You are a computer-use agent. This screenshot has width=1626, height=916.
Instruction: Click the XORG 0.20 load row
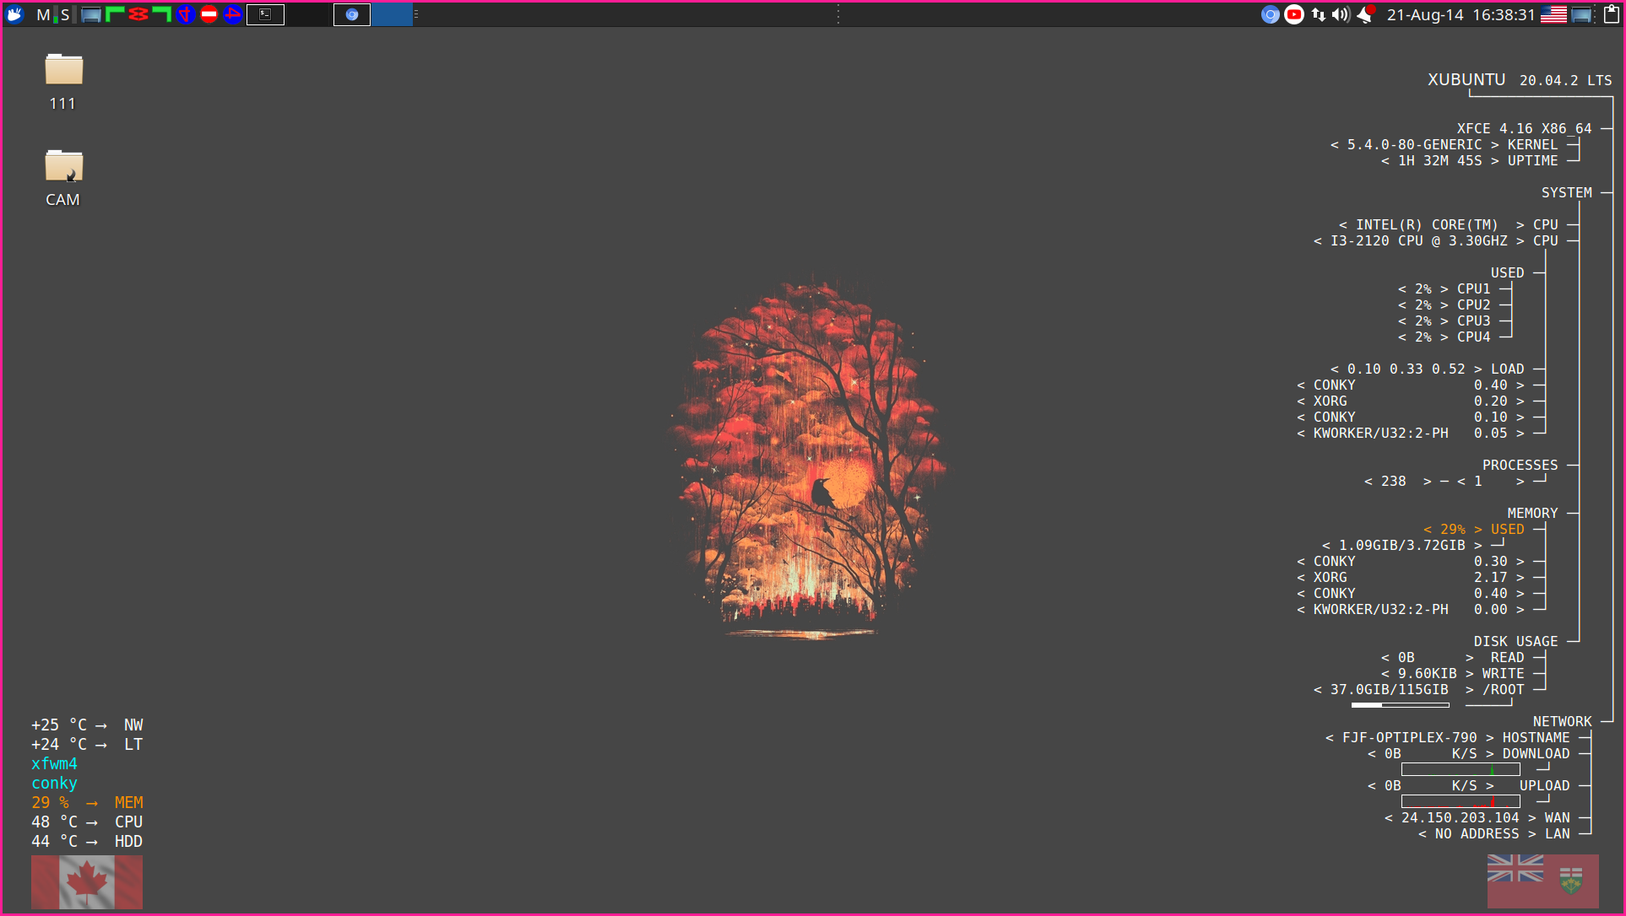pos(1410,401)
